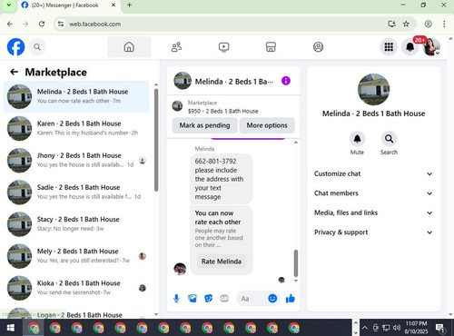Open the account profile picture menu
The width and height of the screenshot is (454, 336).
(431, 47)
